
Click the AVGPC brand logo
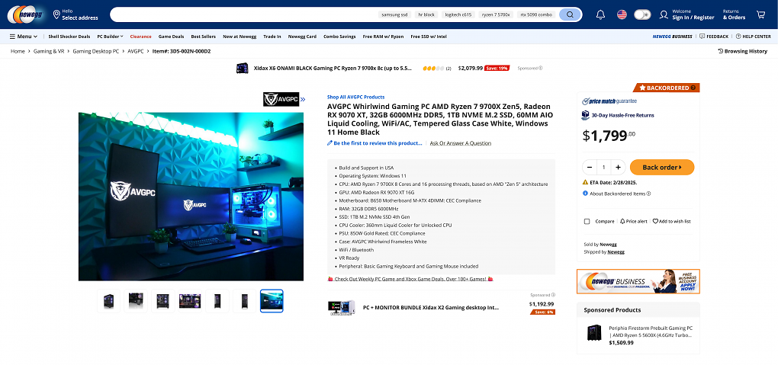[x=281, y=99]
